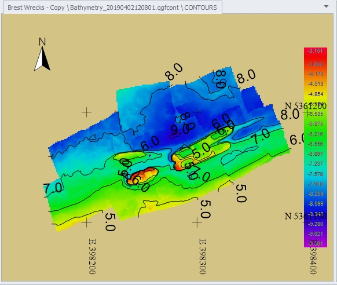Screen dimensions: 337x285
Task: Click the N 5361100 northing label
Action: [305, 216]
